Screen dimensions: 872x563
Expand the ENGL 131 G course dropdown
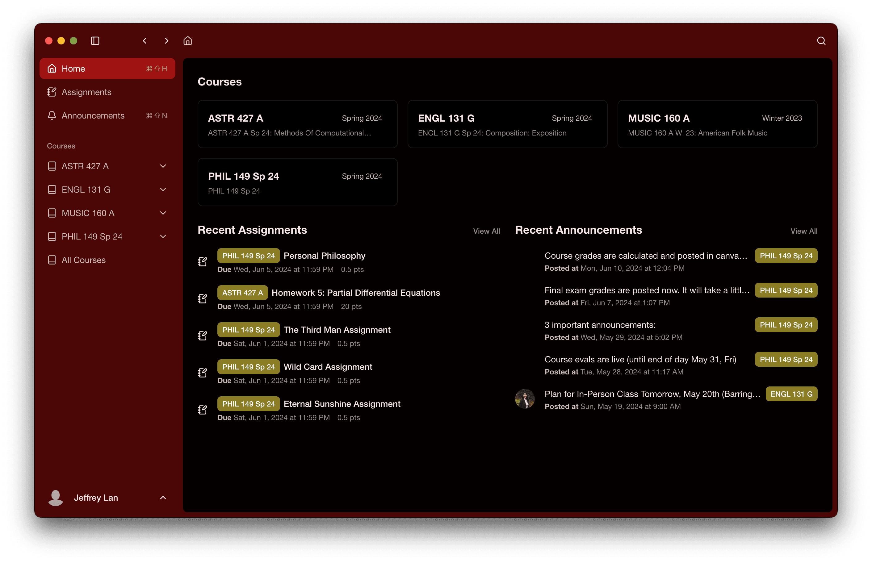coord(163,189)
